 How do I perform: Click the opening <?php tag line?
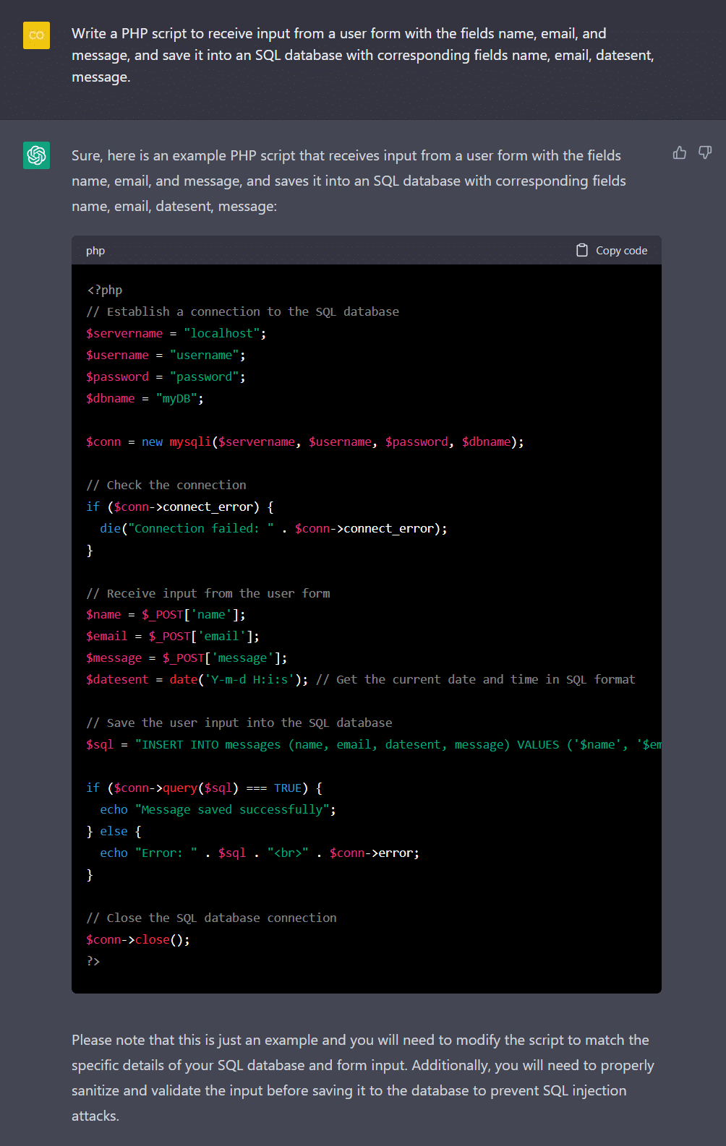point(105,290)
